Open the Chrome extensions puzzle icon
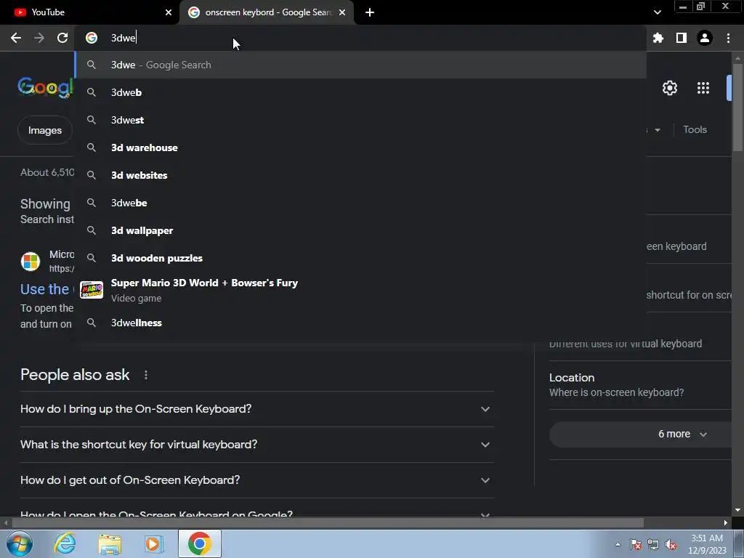 [x=658, y=38]
